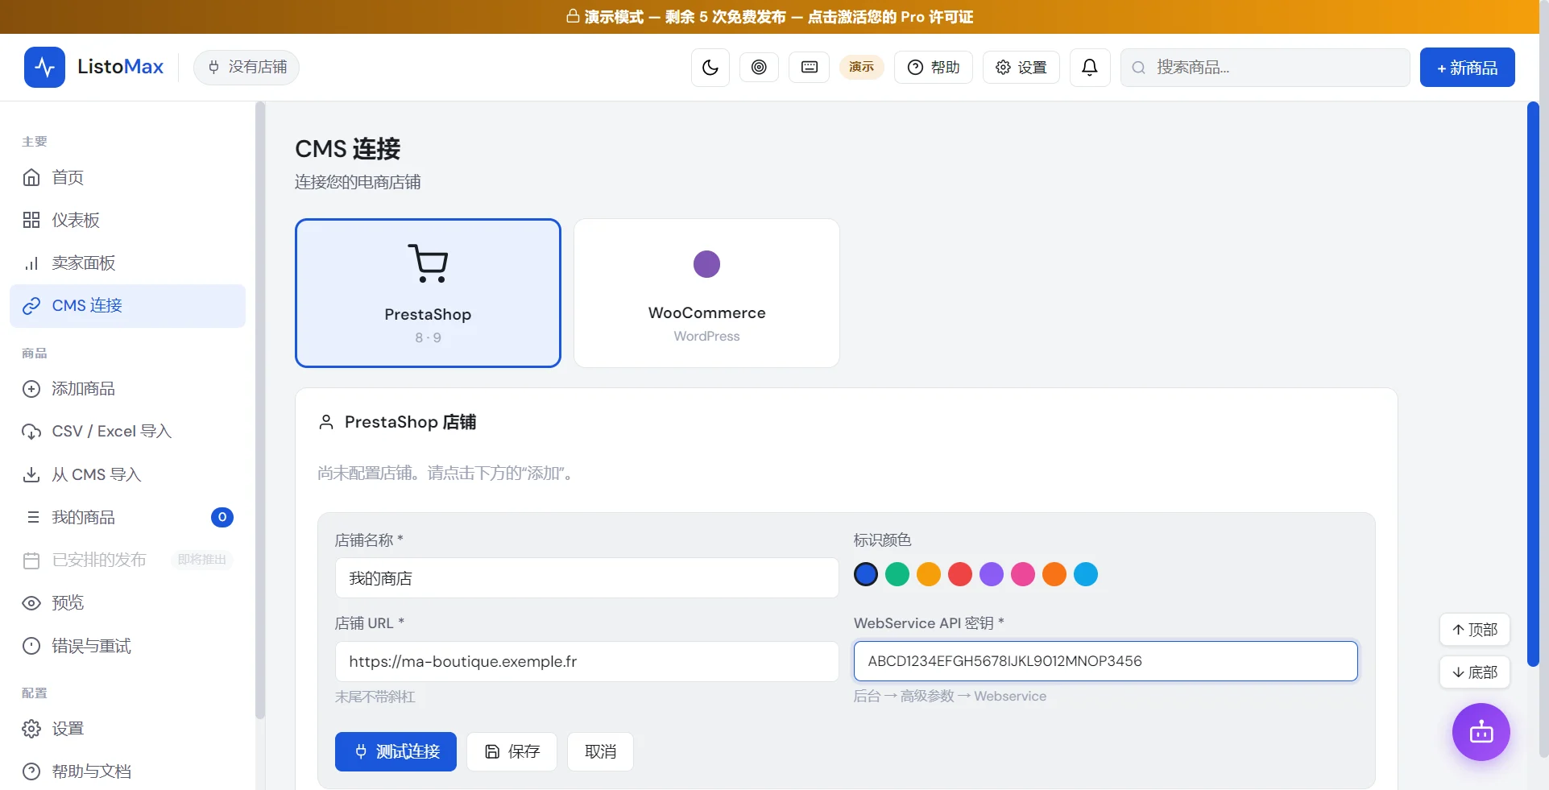Open 卖家面板 in sidebar
Image resolution: width=1549 pixels, height=790 pixels.
127,263
